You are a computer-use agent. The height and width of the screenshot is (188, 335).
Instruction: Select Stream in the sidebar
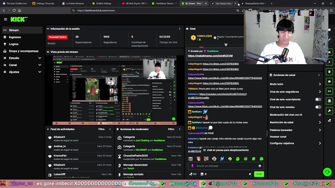point(22,30)
